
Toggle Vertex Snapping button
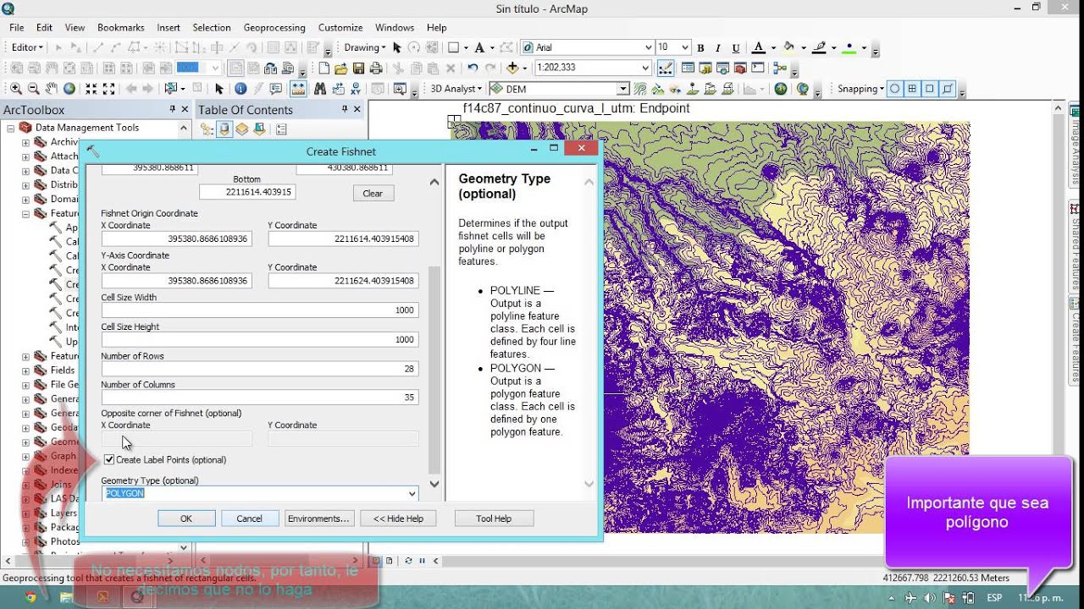(930, 88)
